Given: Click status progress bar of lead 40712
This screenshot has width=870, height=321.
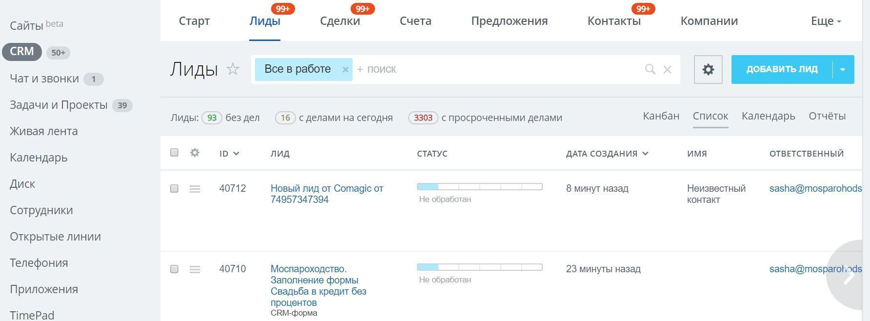Looking at the screenshot, I should tap(479, 187).
